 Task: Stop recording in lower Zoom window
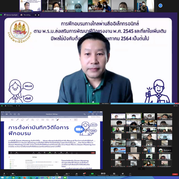19,106
